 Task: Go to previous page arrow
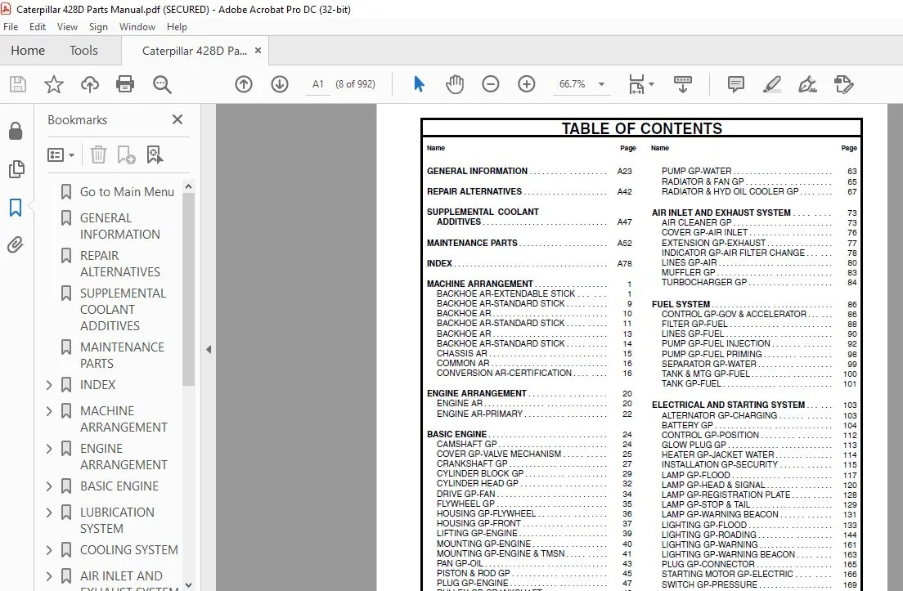[244, 84]
